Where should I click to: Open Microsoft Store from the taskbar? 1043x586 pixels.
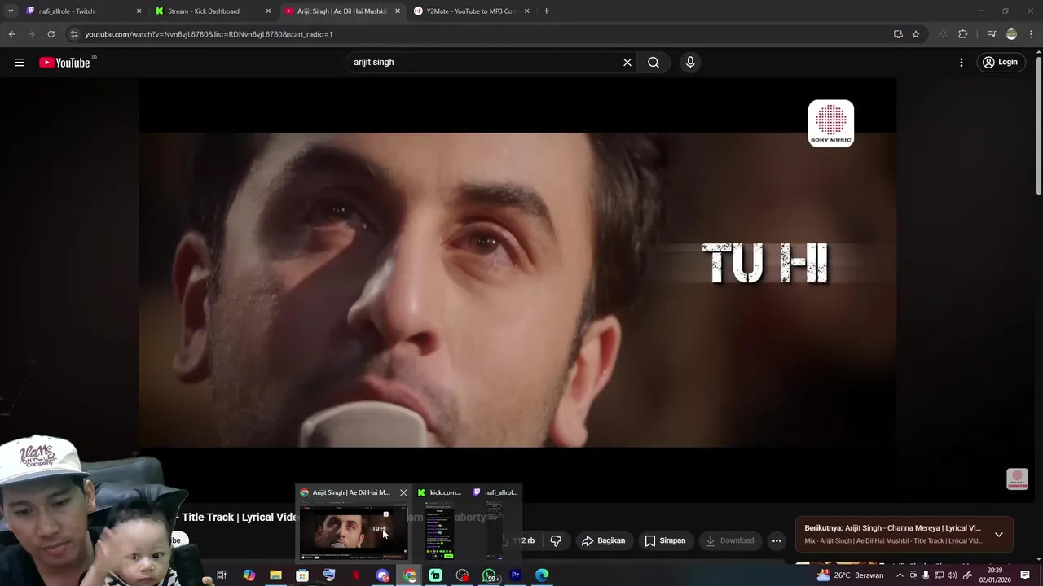(x=302, y=575)
